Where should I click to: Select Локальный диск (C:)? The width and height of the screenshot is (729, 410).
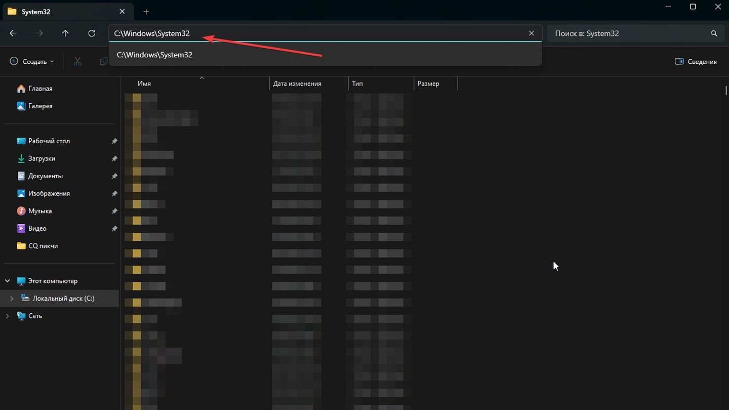[x=63, y=299]
